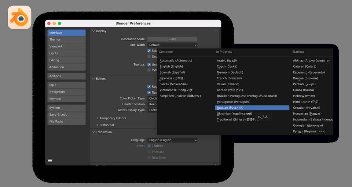Viewport: 352px width, 187px height.
Task: Select Korean language option
Action: tap(230, 90)
